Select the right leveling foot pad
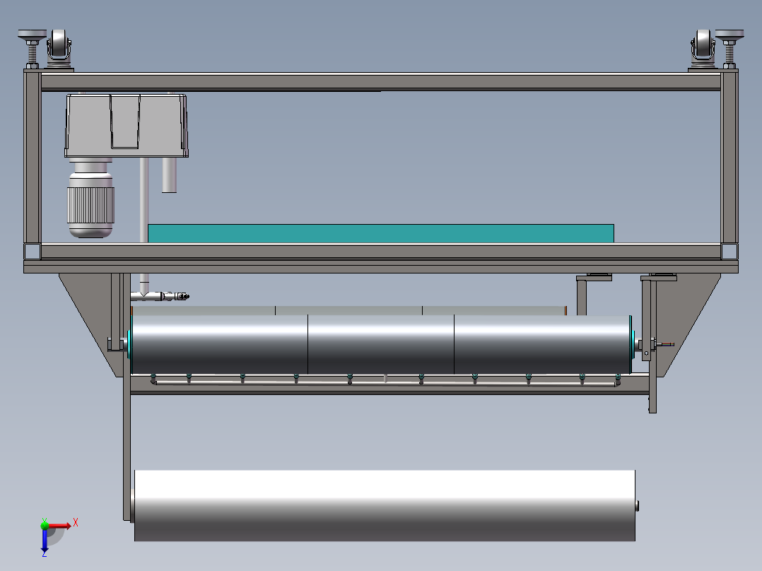The height and width of the screenshot is (571, 762). pyautogui.click(x=729, y=35)
